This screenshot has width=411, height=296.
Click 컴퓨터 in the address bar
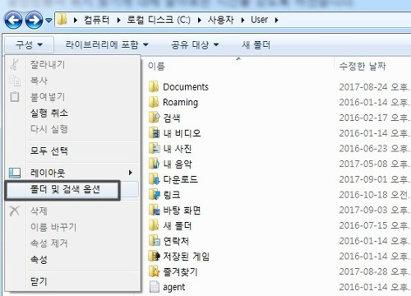click(96, 20)
